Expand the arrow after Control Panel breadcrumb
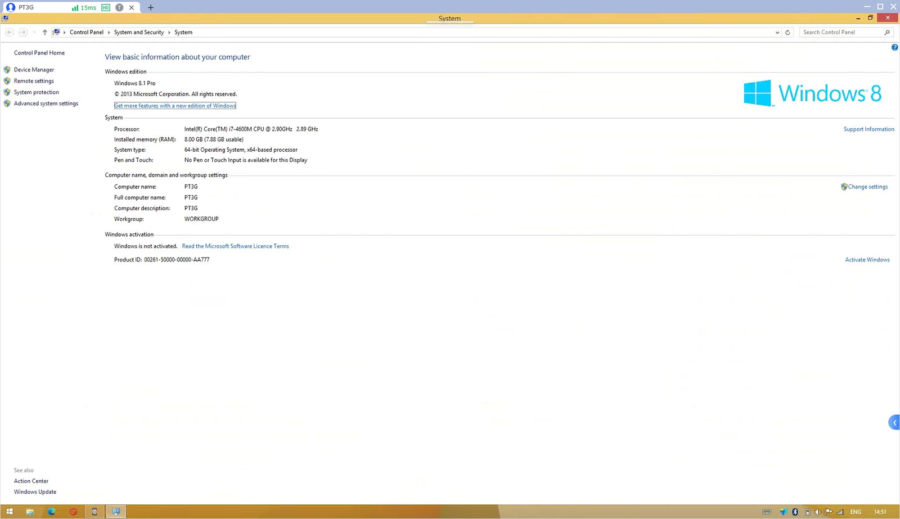 point(109,33)
